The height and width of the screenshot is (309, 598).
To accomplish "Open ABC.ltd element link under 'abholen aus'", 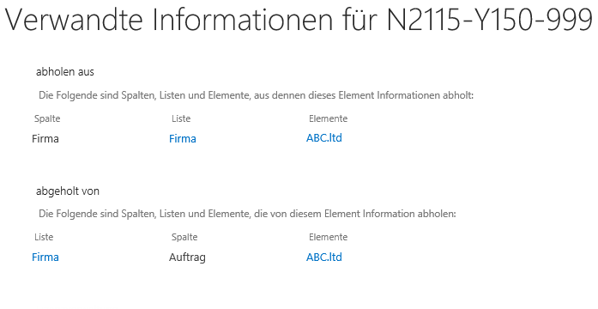I will coord(323,137).
